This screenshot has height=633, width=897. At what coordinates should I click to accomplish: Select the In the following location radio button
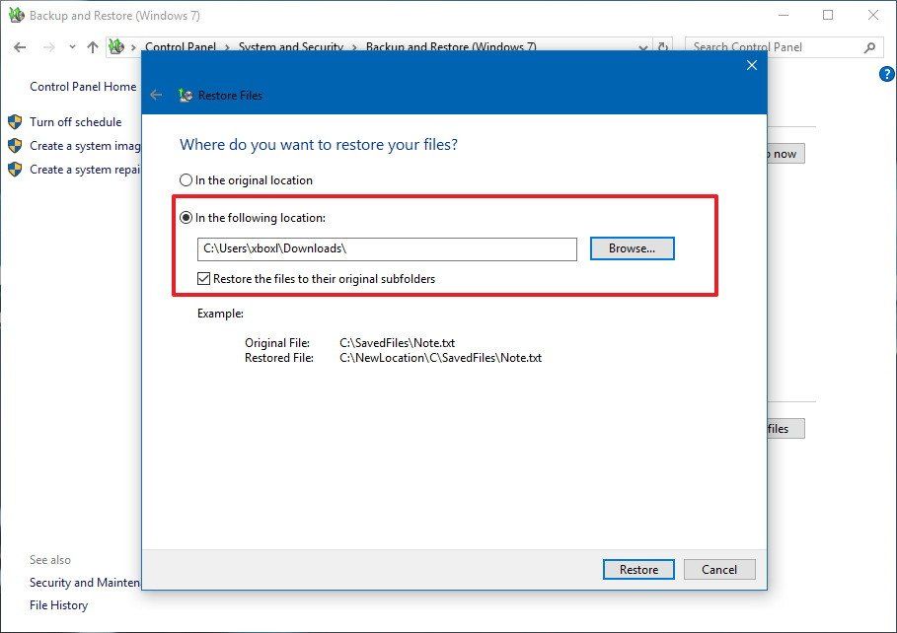187,217
